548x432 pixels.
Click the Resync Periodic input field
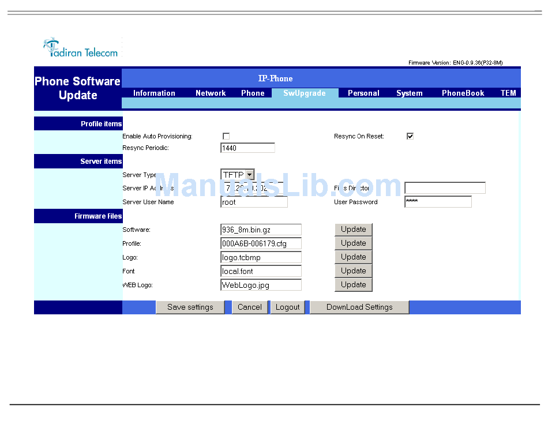click(x=247, y=148)
